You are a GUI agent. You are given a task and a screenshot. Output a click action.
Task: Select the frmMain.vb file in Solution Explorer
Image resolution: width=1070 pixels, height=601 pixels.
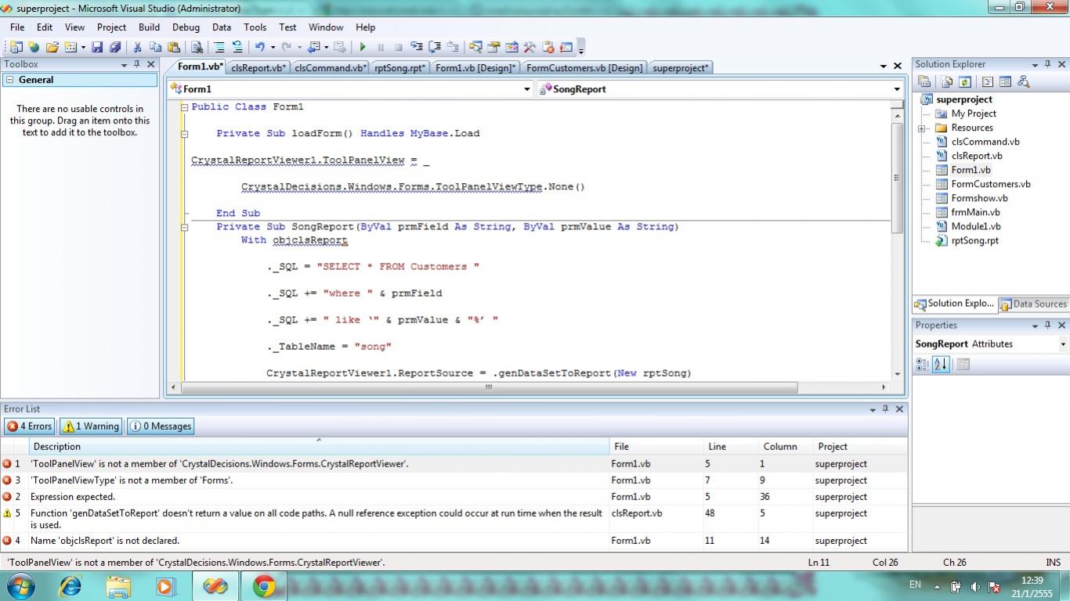tap(975, 213)
